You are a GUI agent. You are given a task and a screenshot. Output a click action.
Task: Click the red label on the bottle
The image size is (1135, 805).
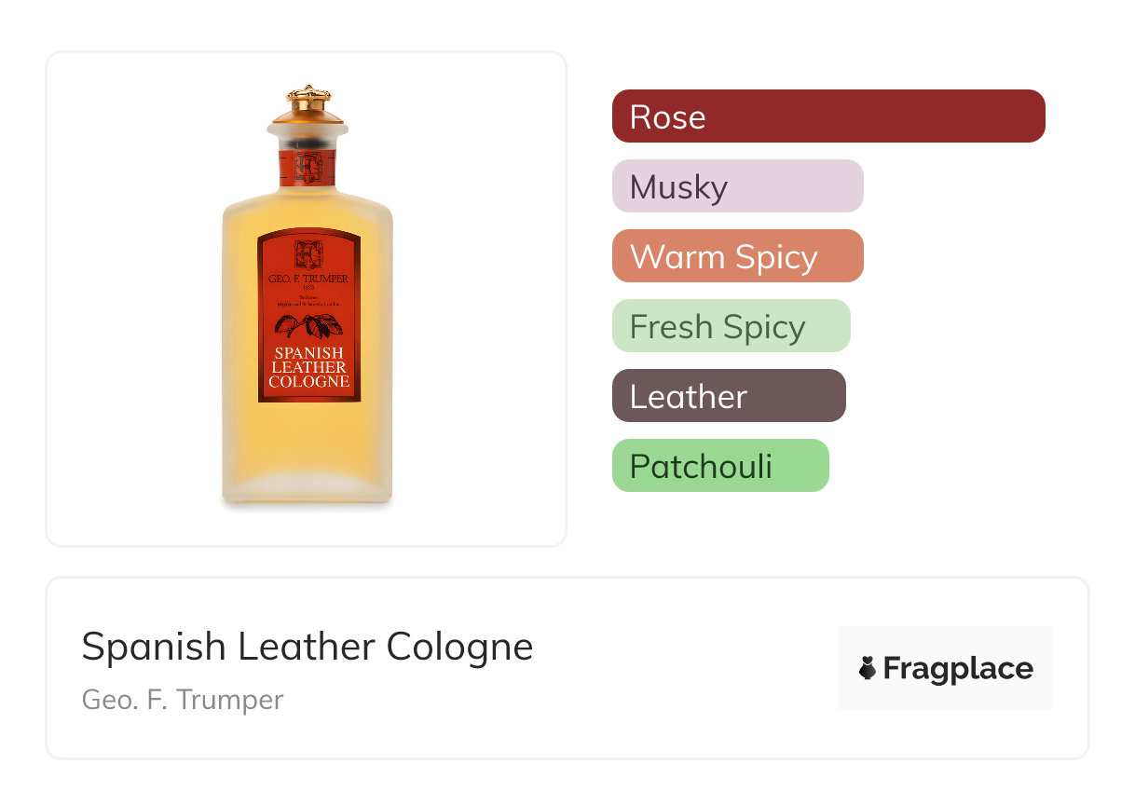[308, 315]
